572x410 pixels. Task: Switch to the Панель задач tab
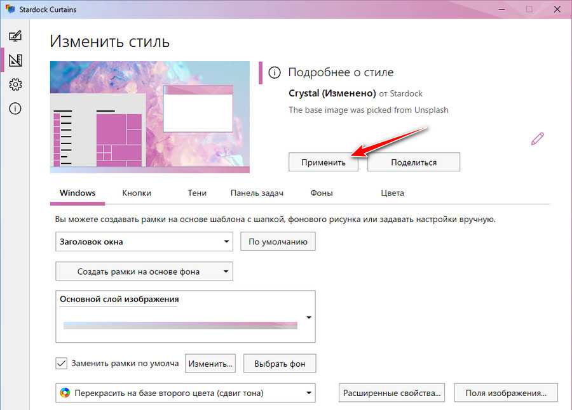point(257,193)
